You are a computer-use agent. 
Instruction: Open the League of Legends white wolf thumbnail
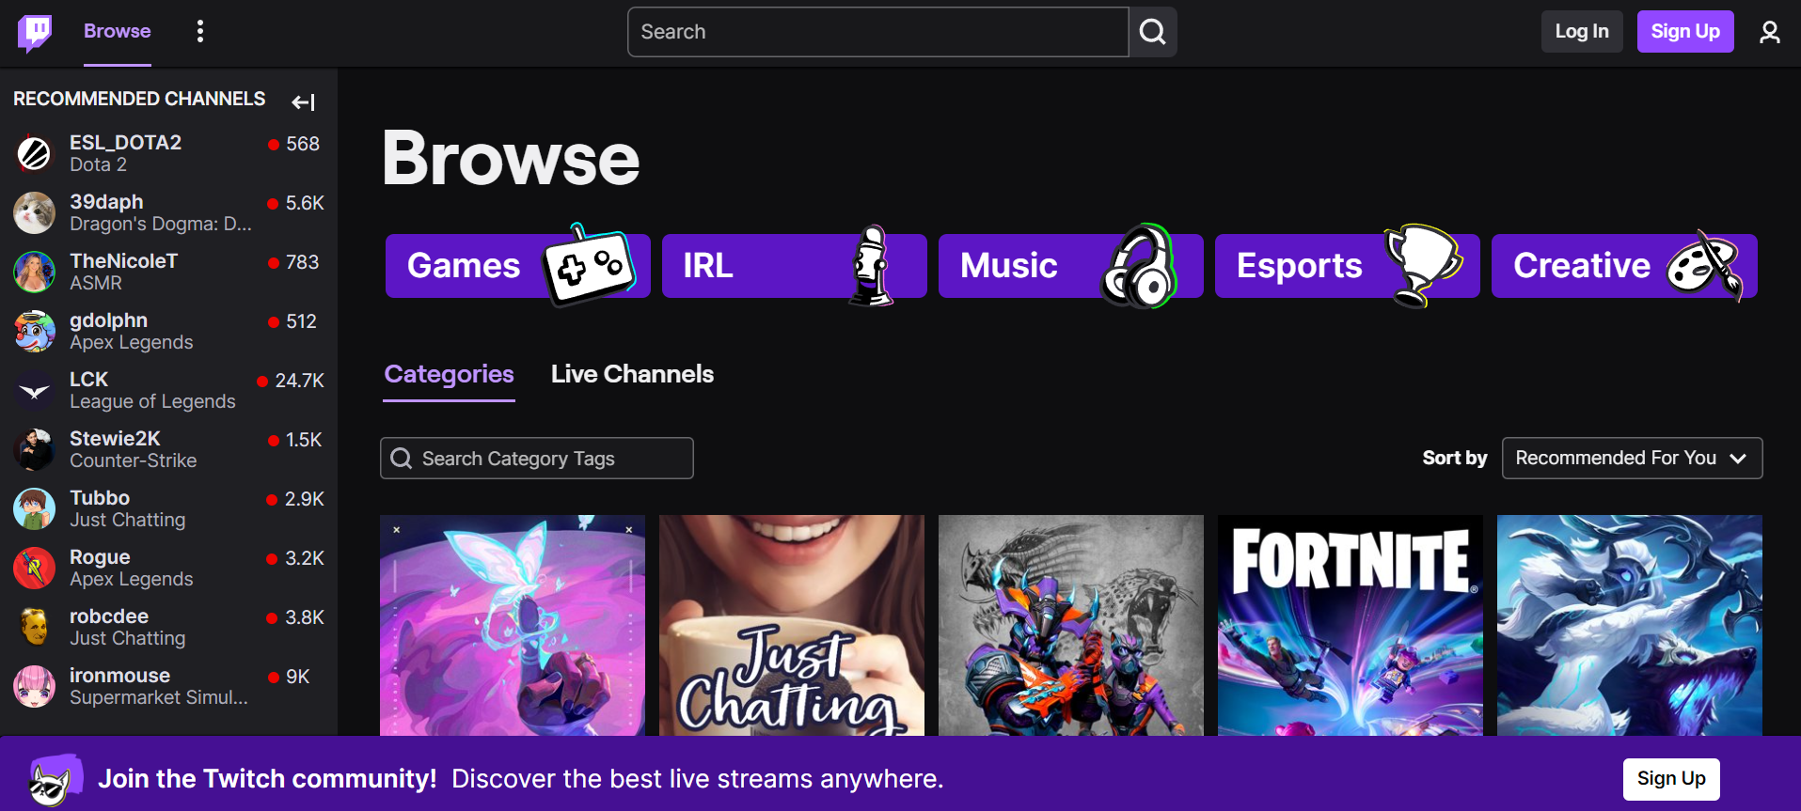(x=1630, y=625)
